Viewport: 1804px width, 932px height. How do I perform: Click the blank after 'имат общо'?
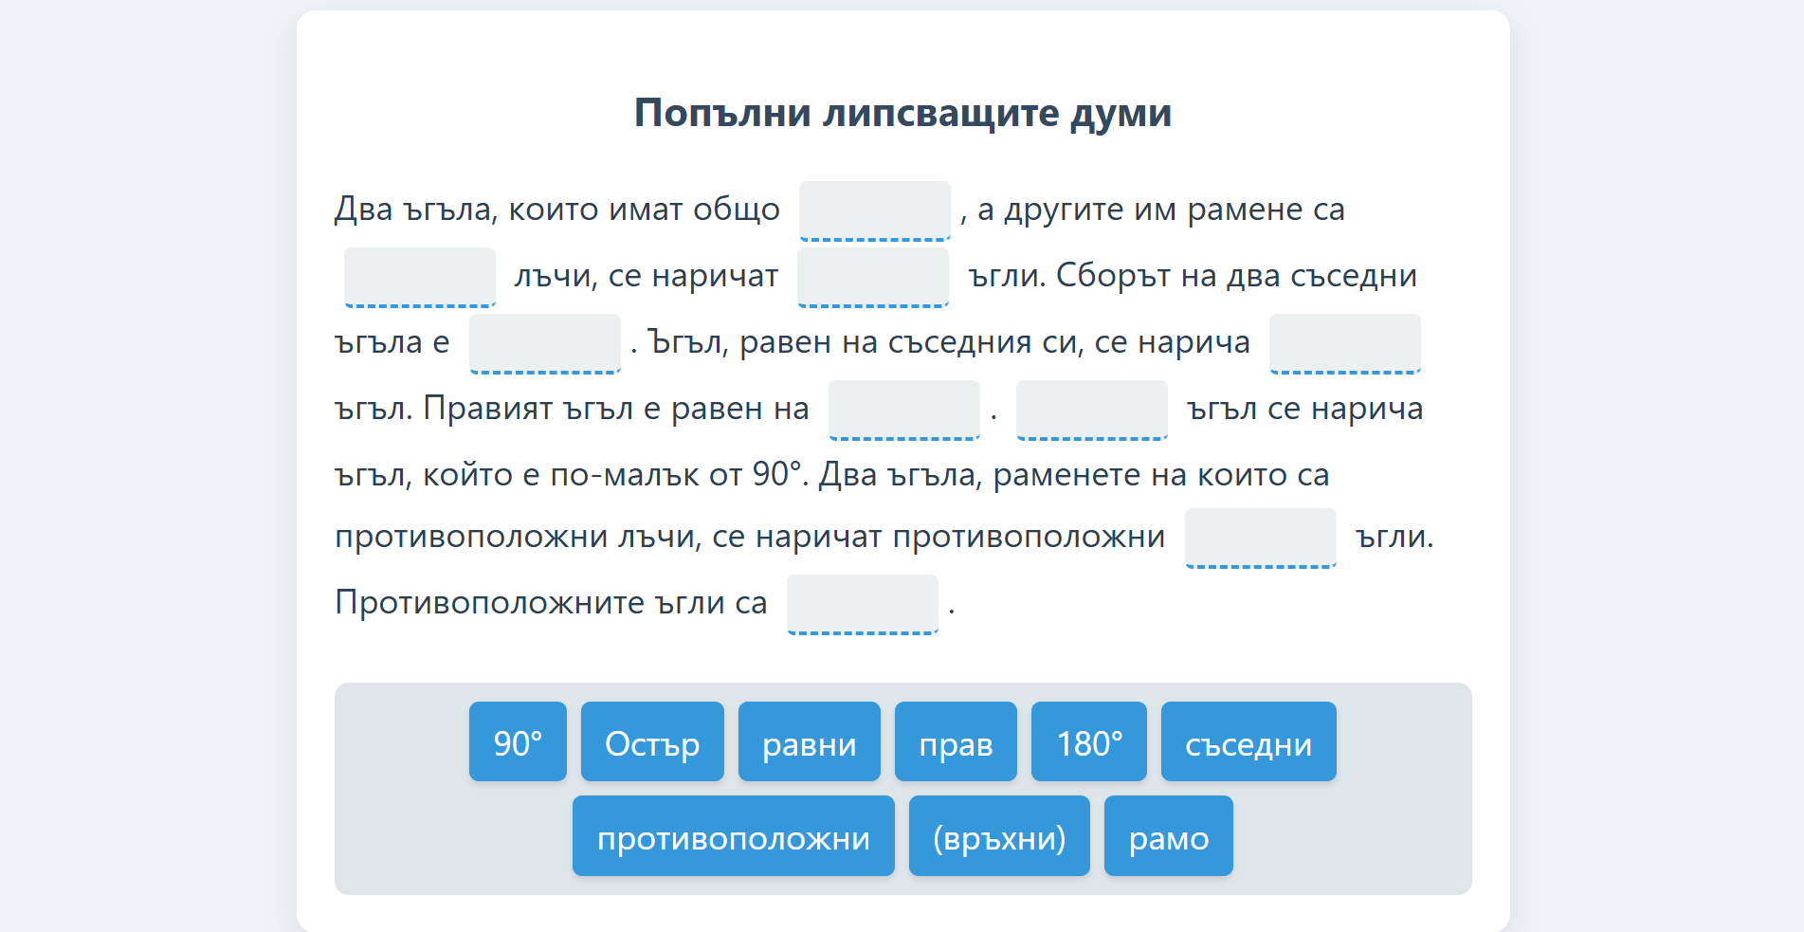(x=874, y=210)
